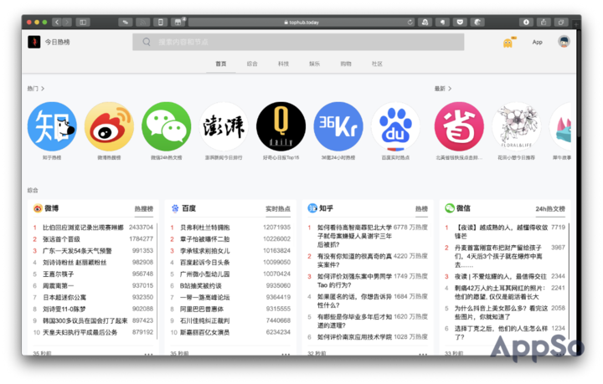Viewport: 603px width, 384px height.
Task: Click the 百度 paw logo in card header
Action: pos(175,208)
